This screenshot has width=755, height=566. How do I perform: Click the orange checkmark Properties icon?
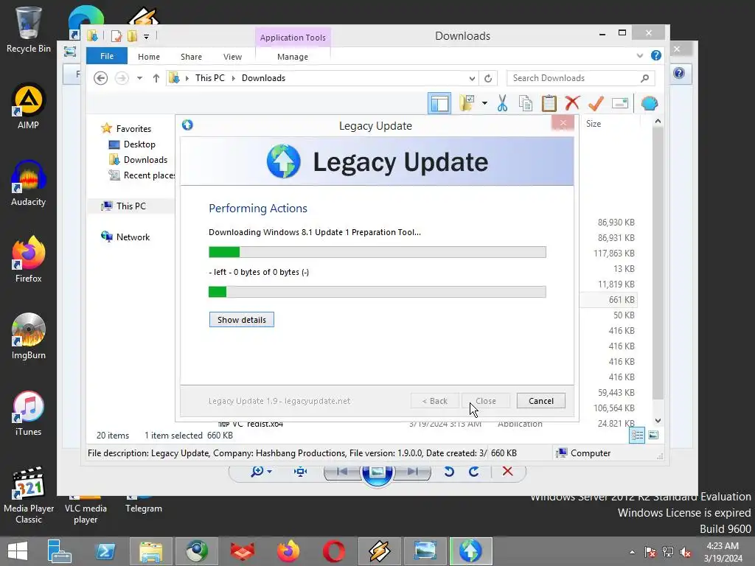pos(596,103)
